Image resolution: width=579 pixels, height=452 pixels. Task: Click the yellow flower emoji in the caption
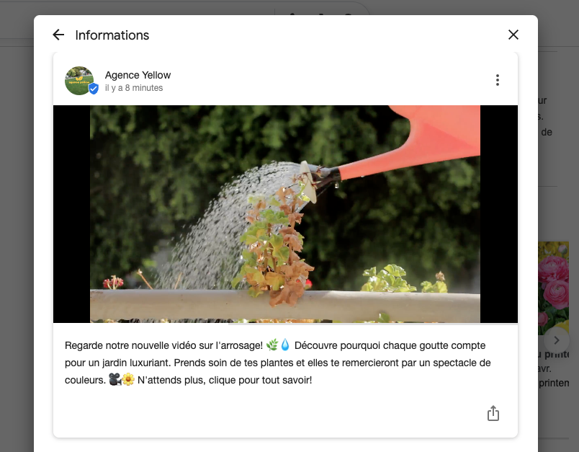click(x=128, y=380)
